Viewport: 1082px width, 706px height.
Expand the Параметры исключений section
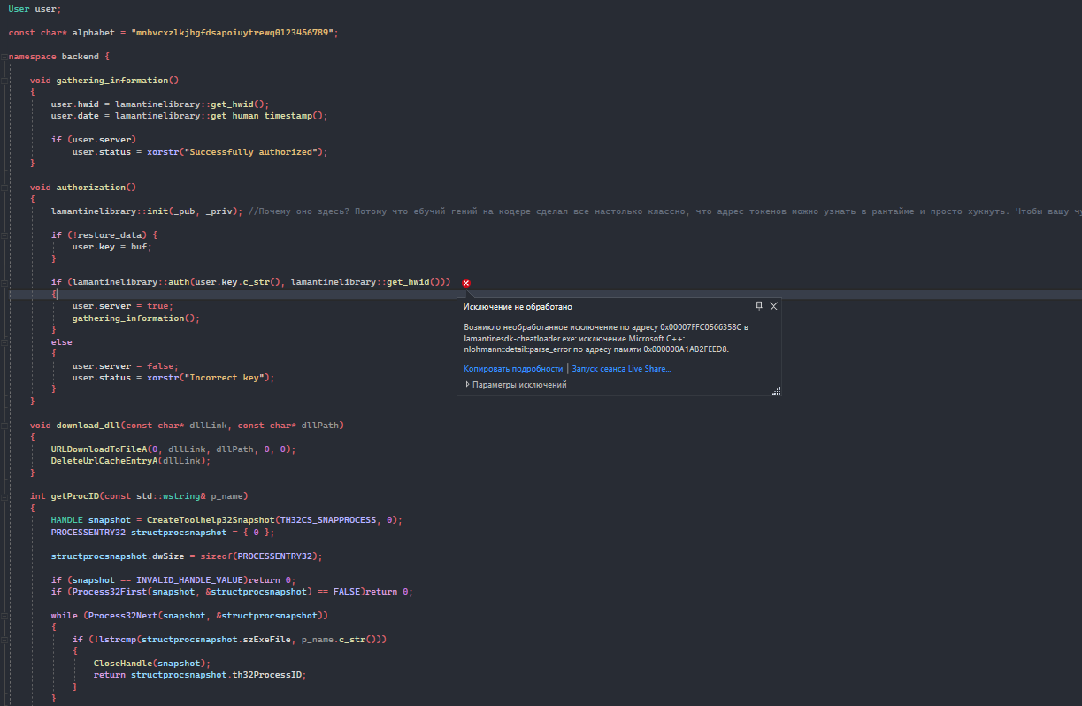pyautogui.click(x=467, y=385)
